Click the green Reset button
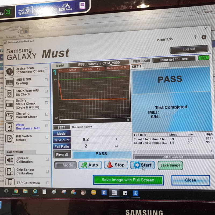 pos(203,58)
